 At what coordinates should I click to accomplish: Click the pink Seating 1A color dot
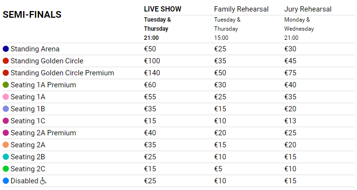pyautogui.click(x=6, y=97)
